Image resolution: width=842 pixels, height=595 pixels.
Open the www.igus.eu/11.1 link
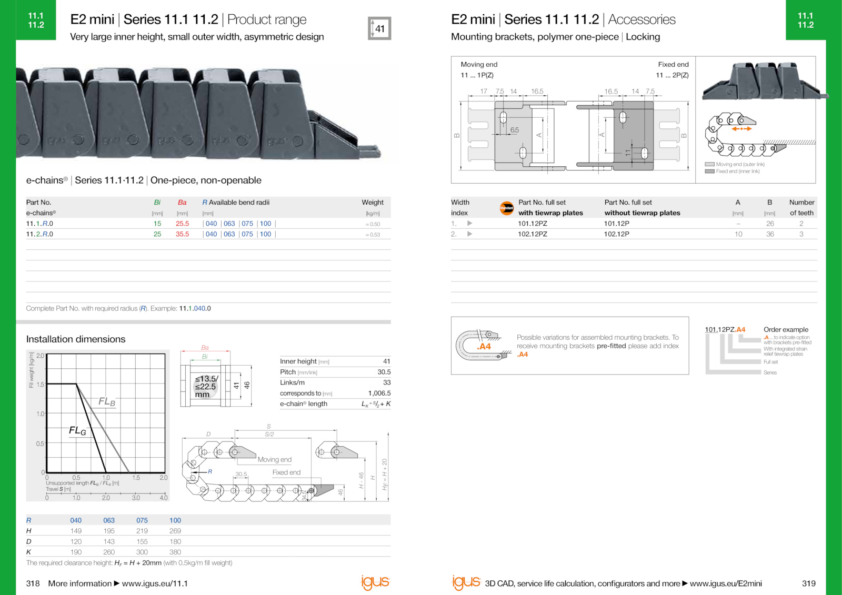[155, 583]
